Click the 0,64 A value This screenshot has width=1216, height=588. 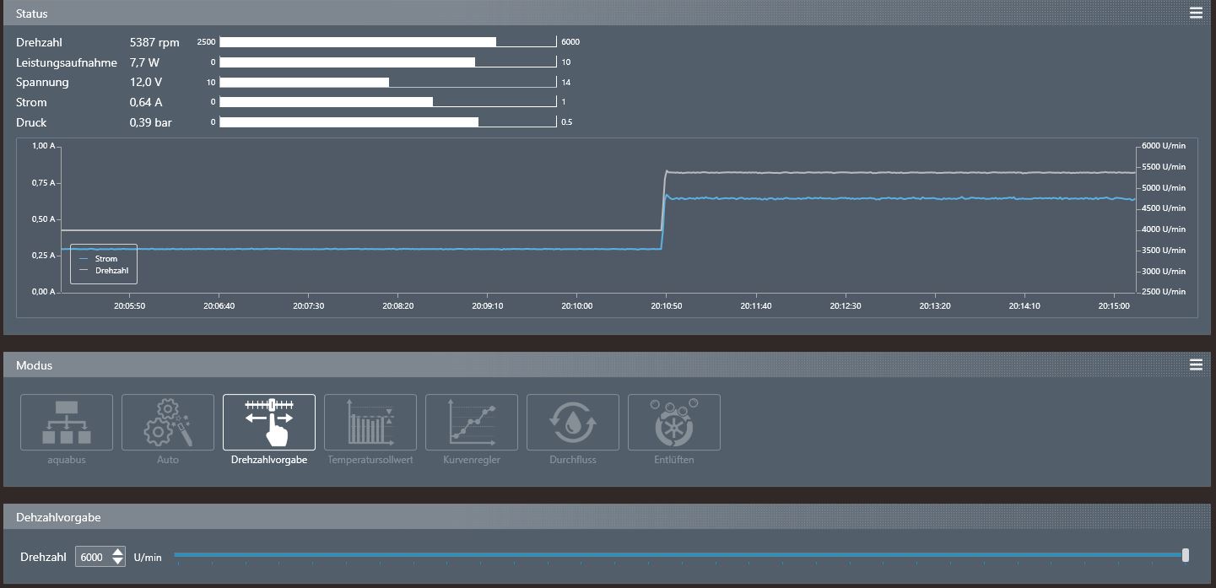click(x=146, y=103)
